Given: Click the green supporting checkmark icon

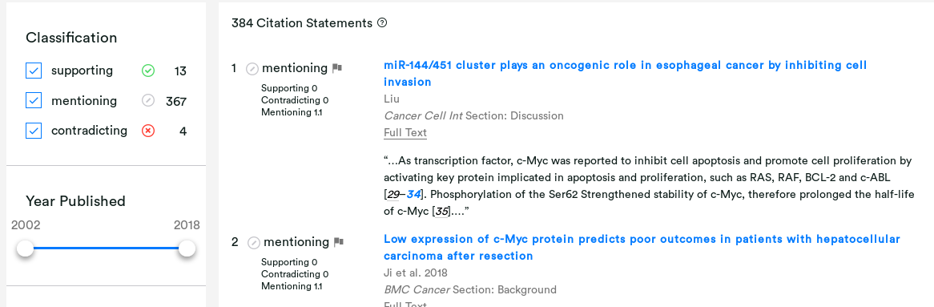Looking at the screenshot, I should tap(148, 71).
